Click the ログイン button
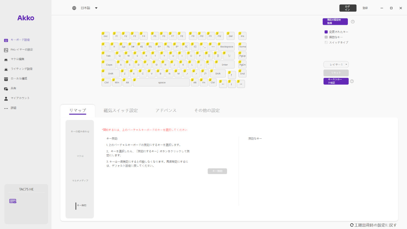 click(348, 8)
